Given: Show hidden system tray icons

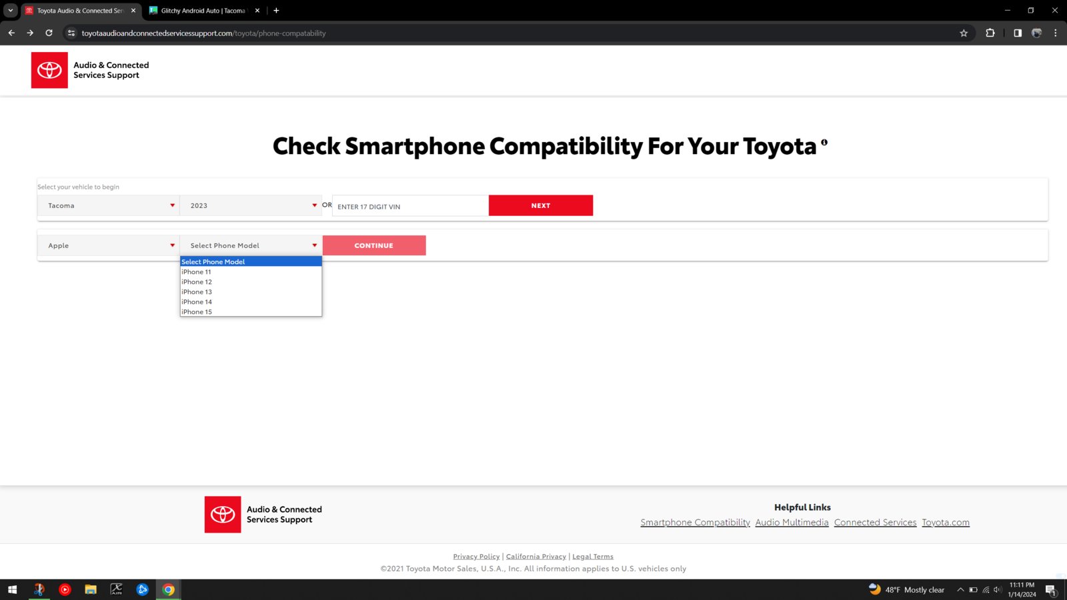Looking at the screenshot, I should (x=960, y=590).
